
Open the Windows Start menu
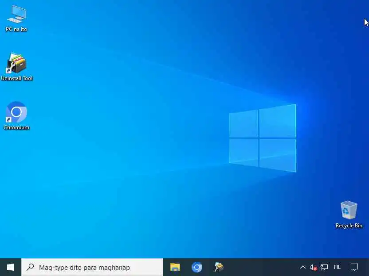click(11, 267)
